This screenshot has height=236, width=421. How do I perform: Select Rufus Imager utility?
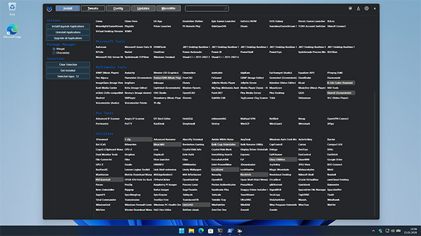pyautogui.click(x=161, y=190)
